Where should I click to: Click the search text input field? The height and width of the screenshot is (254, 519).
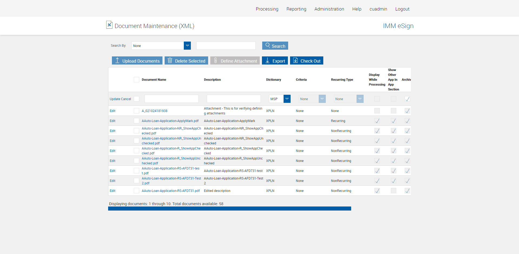226,46
